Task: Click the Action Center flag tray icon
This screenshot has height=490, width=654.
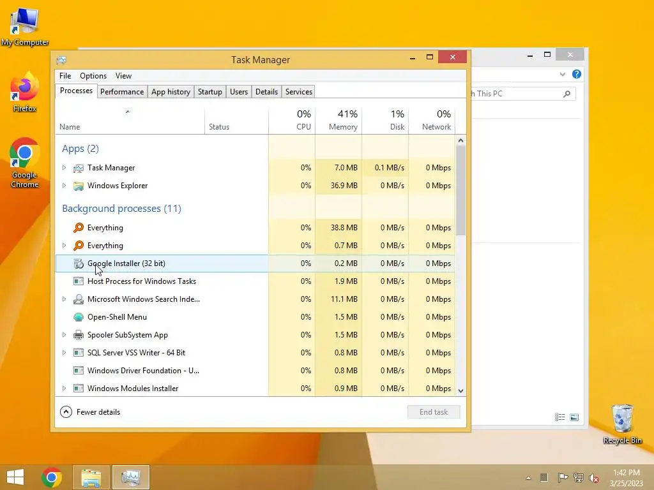Action: 563,477
